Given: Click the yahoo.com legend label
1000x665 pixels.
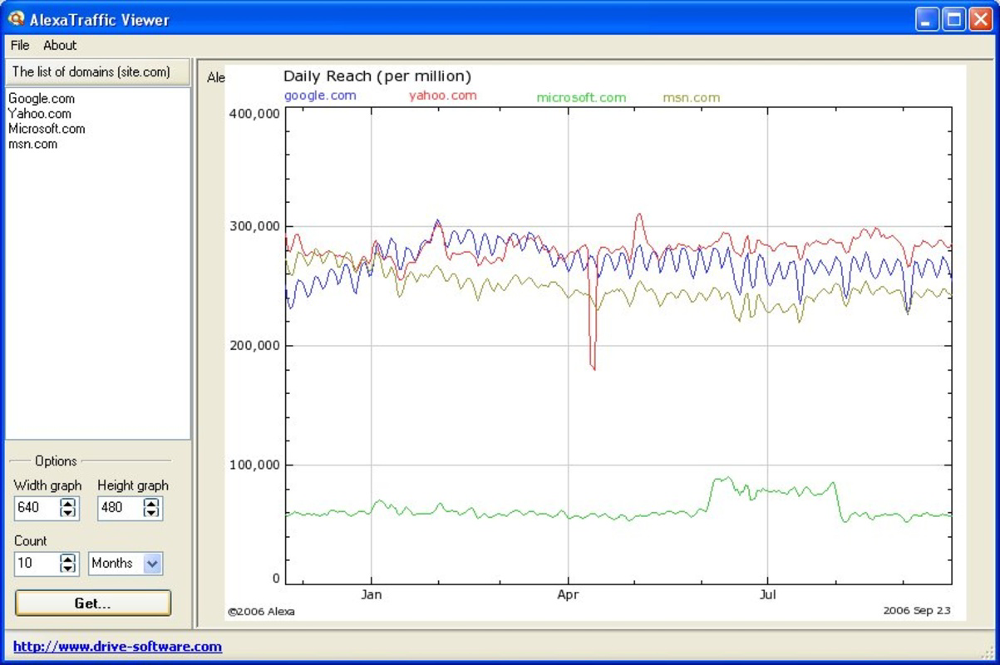Looking at the screenshot, I should point(442,96).
